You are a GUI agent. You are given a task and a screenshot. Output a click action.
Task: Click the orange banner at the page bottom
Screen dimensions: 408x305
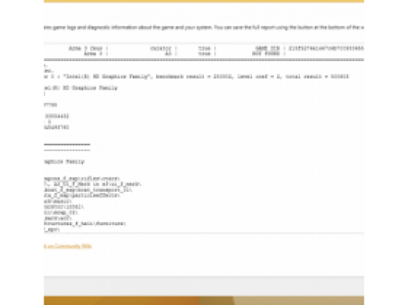(x=204, y=300)
